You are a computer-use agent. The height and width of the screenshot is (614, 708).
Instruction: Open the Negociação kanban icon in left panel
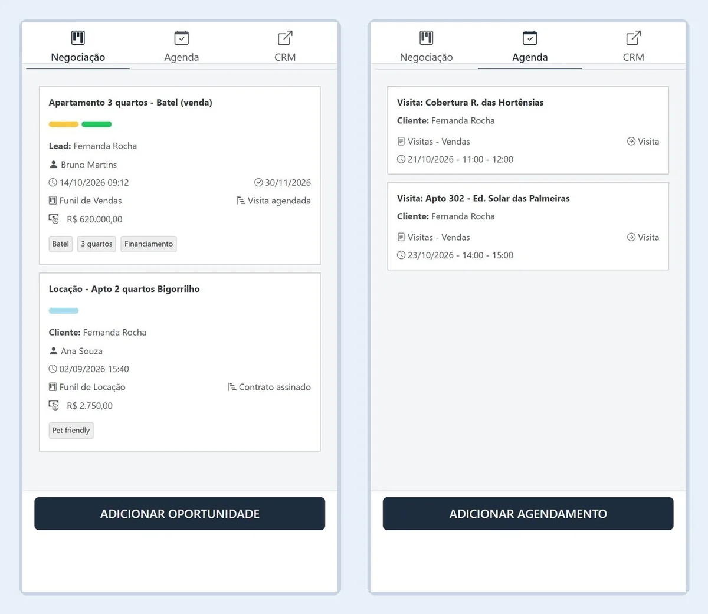coord(78,38)
